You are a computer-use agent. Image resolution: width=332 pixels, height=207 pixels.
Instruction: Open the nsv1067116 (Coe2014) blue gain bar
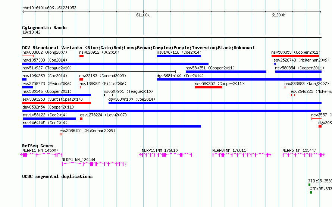pyautogui.click(x=179, y=56)
